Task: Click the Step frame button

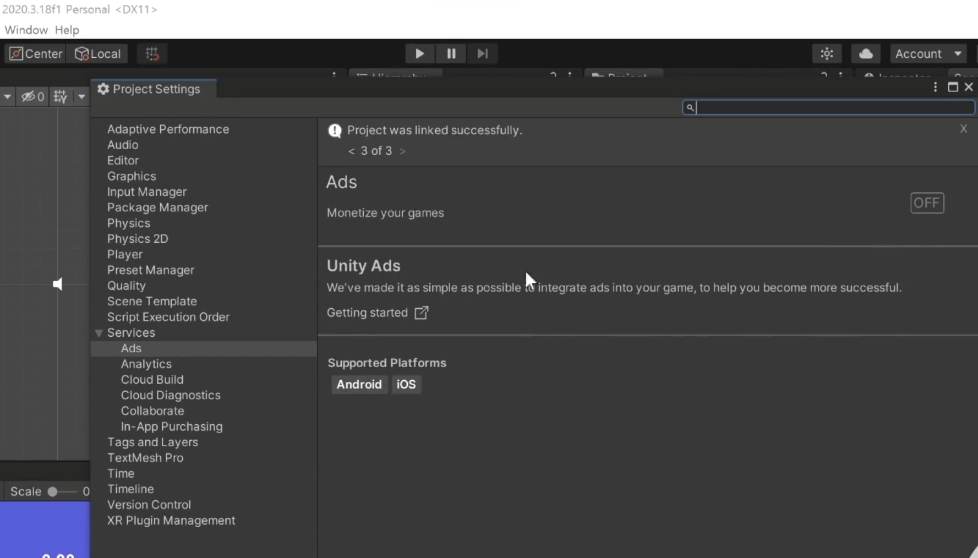Action: click(482, 53)
